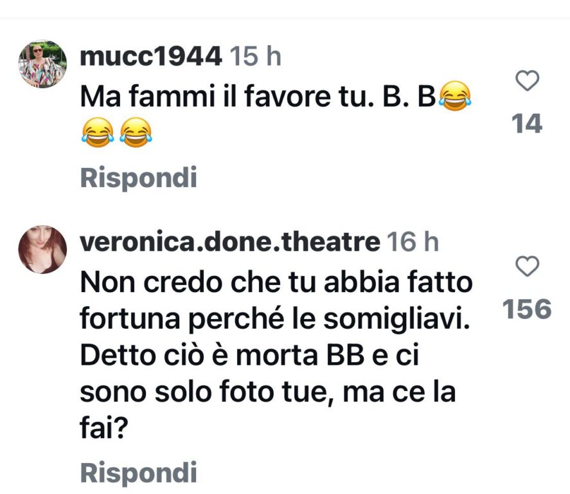This screenshot has height=494, width=570.
Task: Tap Rispondi under veronica.done.theatre's comment
Action: [139, 472]
